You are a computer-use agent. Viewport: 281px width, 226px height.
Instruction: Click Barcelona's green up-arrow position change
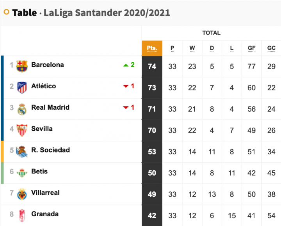coord(129,65)
